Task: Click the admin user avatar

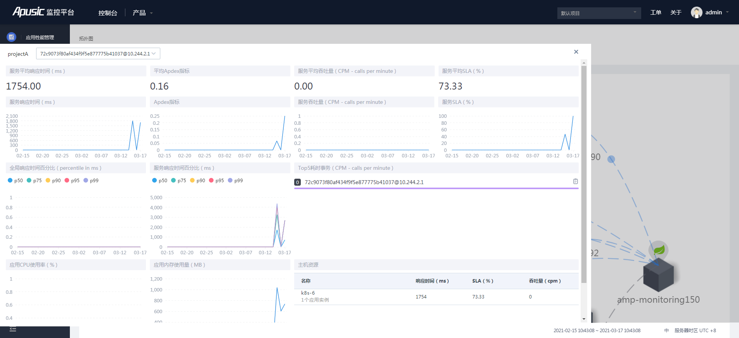Action: (x=696, y=12)
